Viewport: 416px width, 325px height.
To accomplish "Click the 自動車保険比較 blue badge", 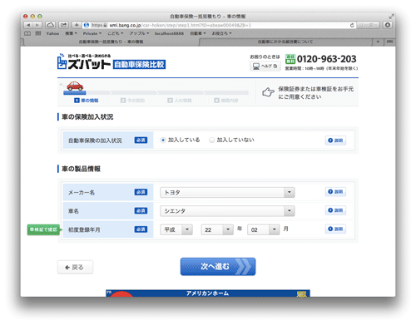I will tap(139, 65).
